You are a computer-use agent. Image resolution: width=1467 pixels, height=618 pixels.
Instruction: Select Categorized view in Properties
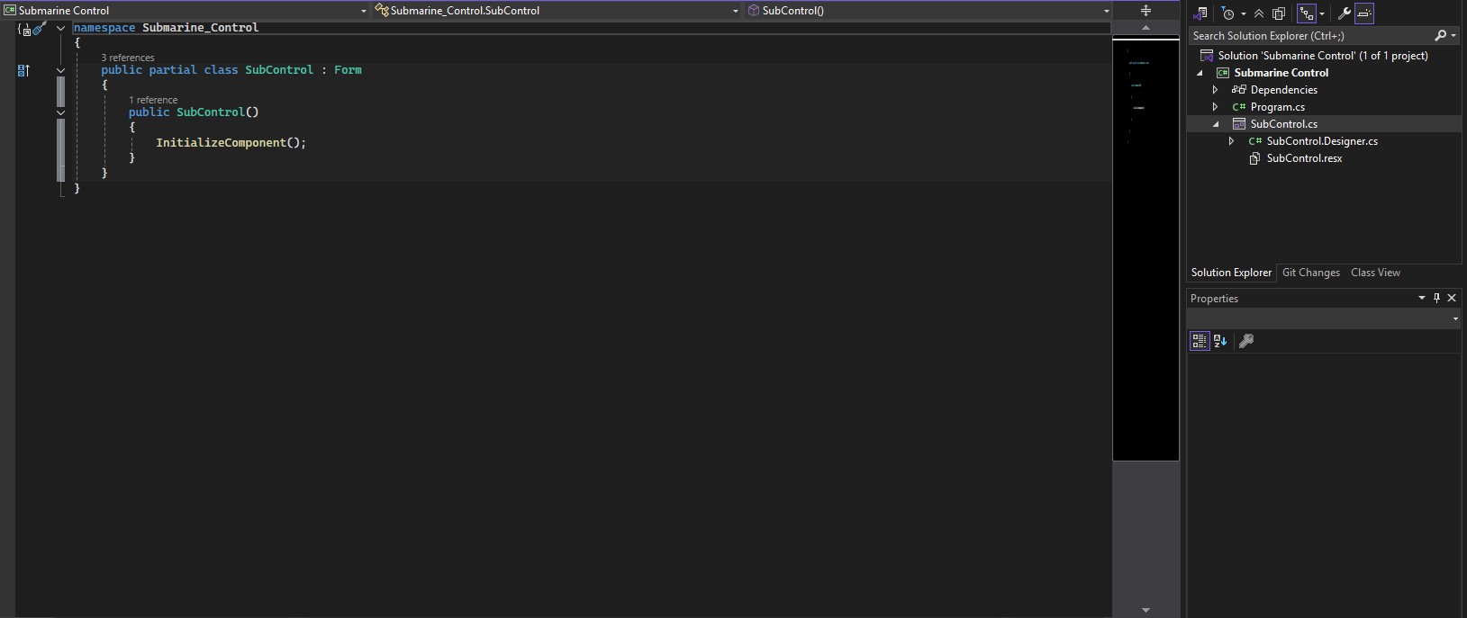pos(1200,341)
